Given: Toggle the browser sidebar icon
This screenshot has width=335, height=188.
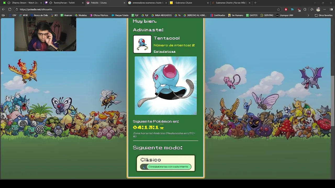Looking at the screenshot, I should (x=331, y=9).
